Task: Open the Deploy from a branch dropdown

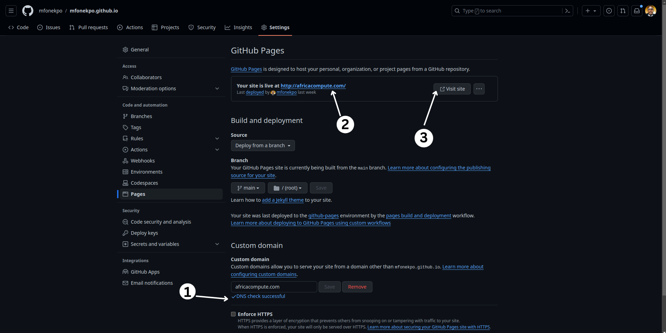Action: (x=263, y=145)
